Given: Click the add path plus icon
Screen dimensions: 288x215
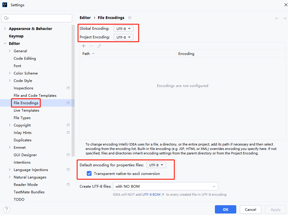Looking at the screenshot, I should (84, 46).
